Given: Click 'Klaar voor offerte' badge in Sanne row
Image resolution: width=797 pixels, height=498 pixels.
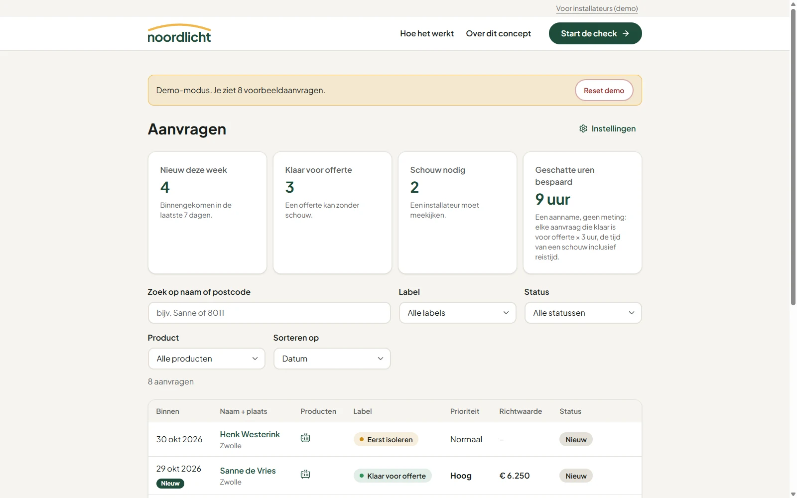Looking at the screenshot, I should [393, 476].
